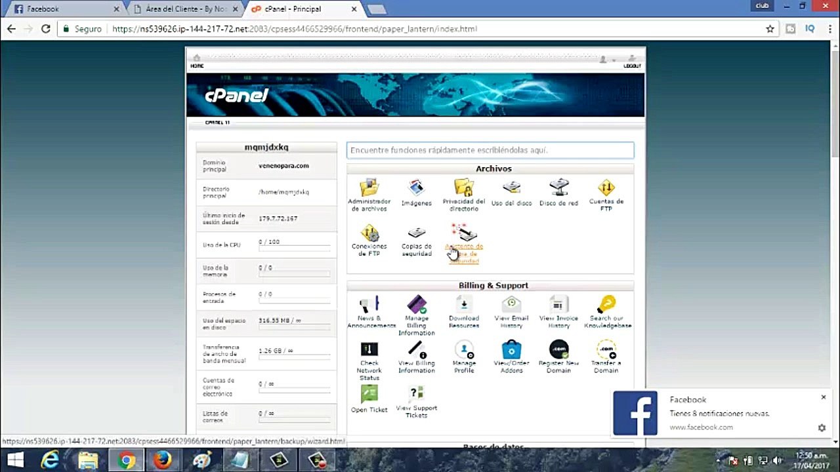This screenshot has height=472, width=840.
Task: Open News & Announcements
Action: [x=369, y=304]
